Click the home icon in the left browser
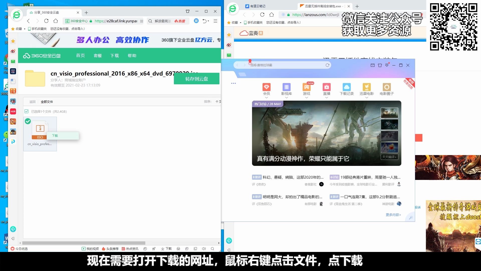Screen dimensions: 481x271 56,21
